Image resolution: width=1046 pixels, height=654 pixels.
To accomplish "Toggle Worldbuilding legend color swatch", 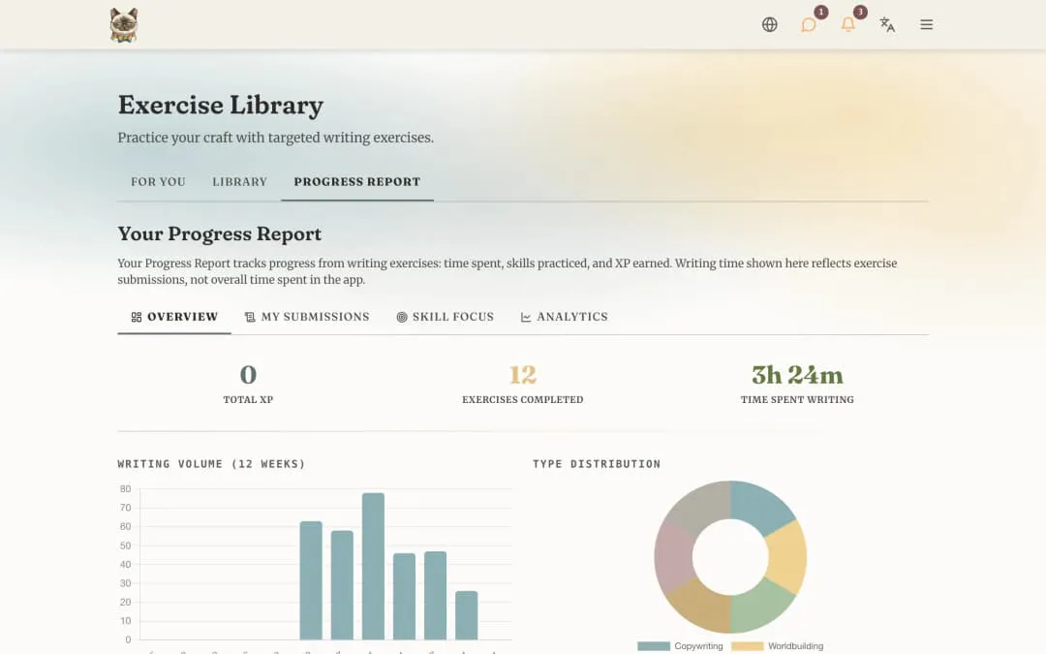I will point(747,646).
